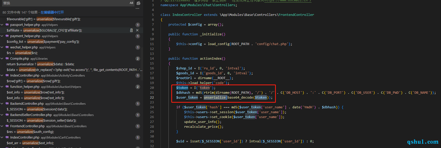
Task: Select function_helper.php file name in results
Action: click(25, 87)
